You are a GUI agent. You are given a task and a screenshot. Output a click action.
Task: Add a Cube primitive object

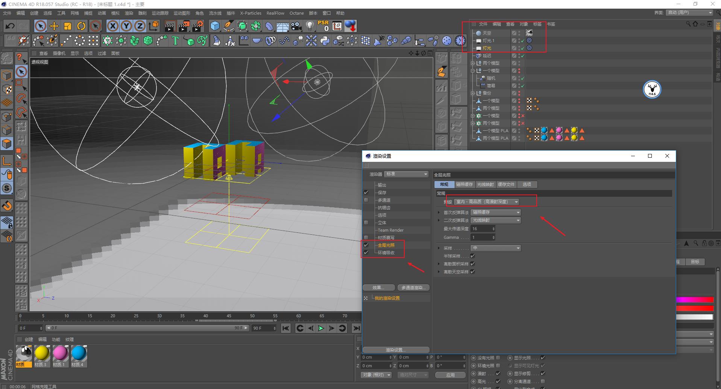(215, 26)
